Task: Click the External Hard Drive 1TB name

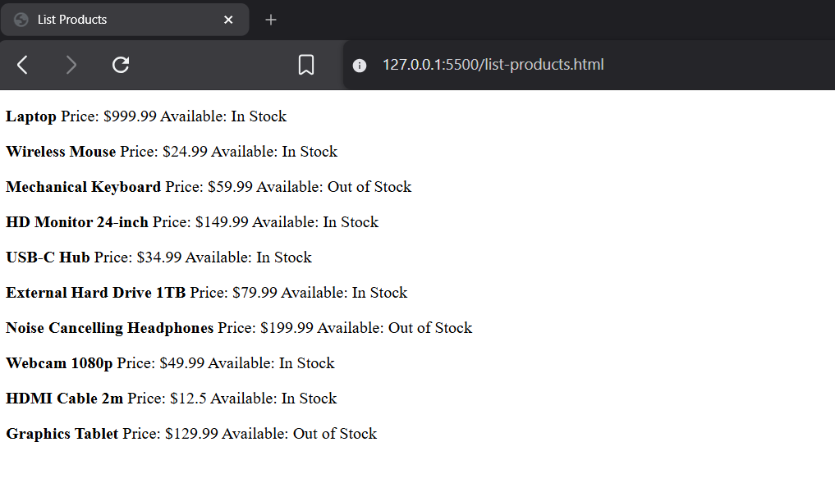Action: [95, 293]
